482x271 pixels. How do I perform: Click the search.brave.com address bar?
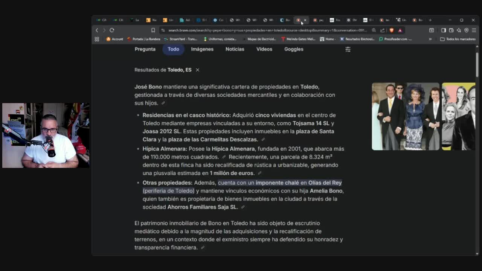(x=267, y=30)
